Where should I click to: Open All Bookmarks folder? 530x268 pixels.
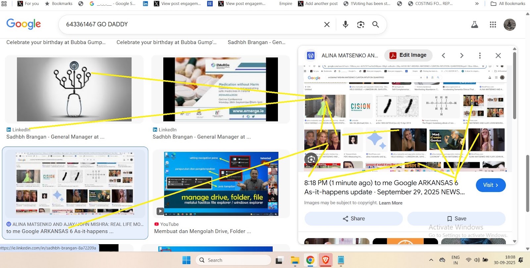pos(508,4)
